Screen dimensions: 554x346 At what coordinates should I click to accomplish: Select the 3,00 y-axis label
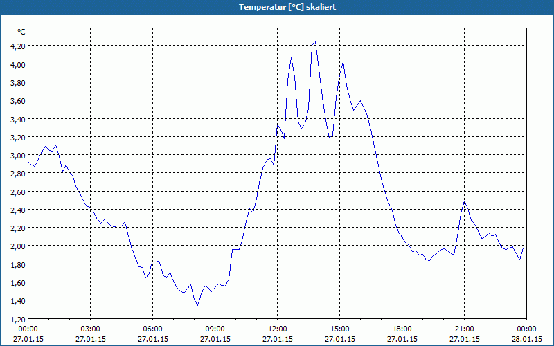(18, 156)
